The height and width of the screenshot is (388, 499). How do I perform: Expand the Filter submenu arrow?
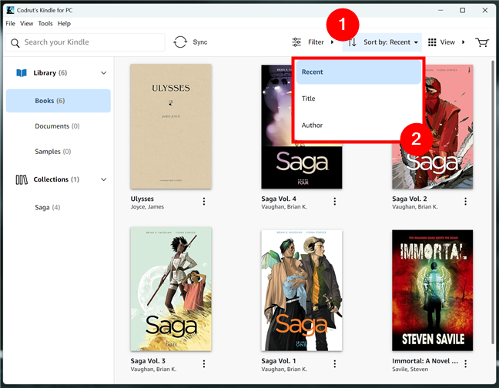coord(332,42)
